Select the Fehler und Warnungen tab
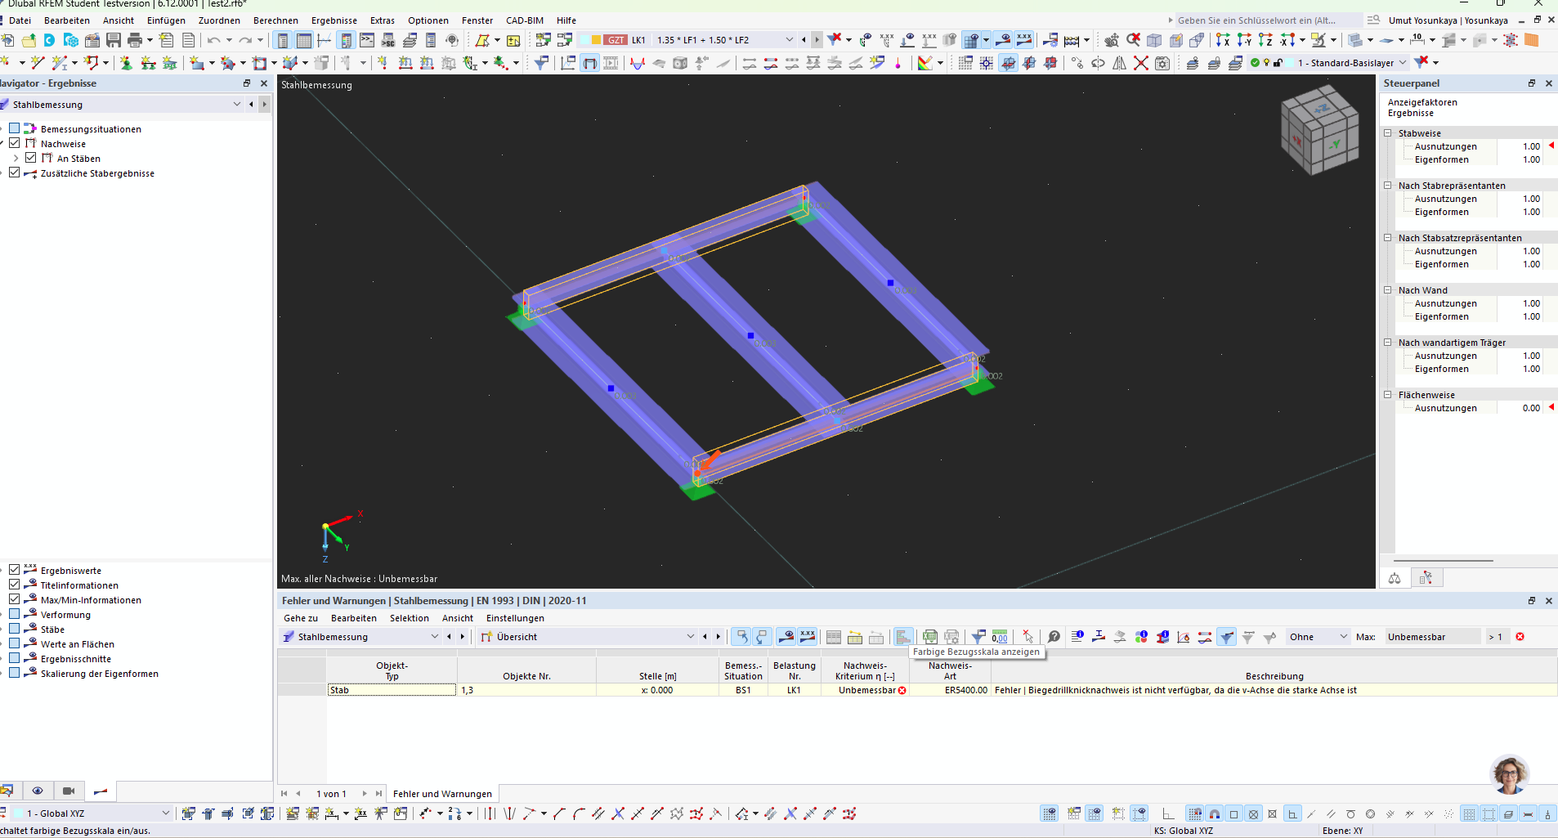 442,794
